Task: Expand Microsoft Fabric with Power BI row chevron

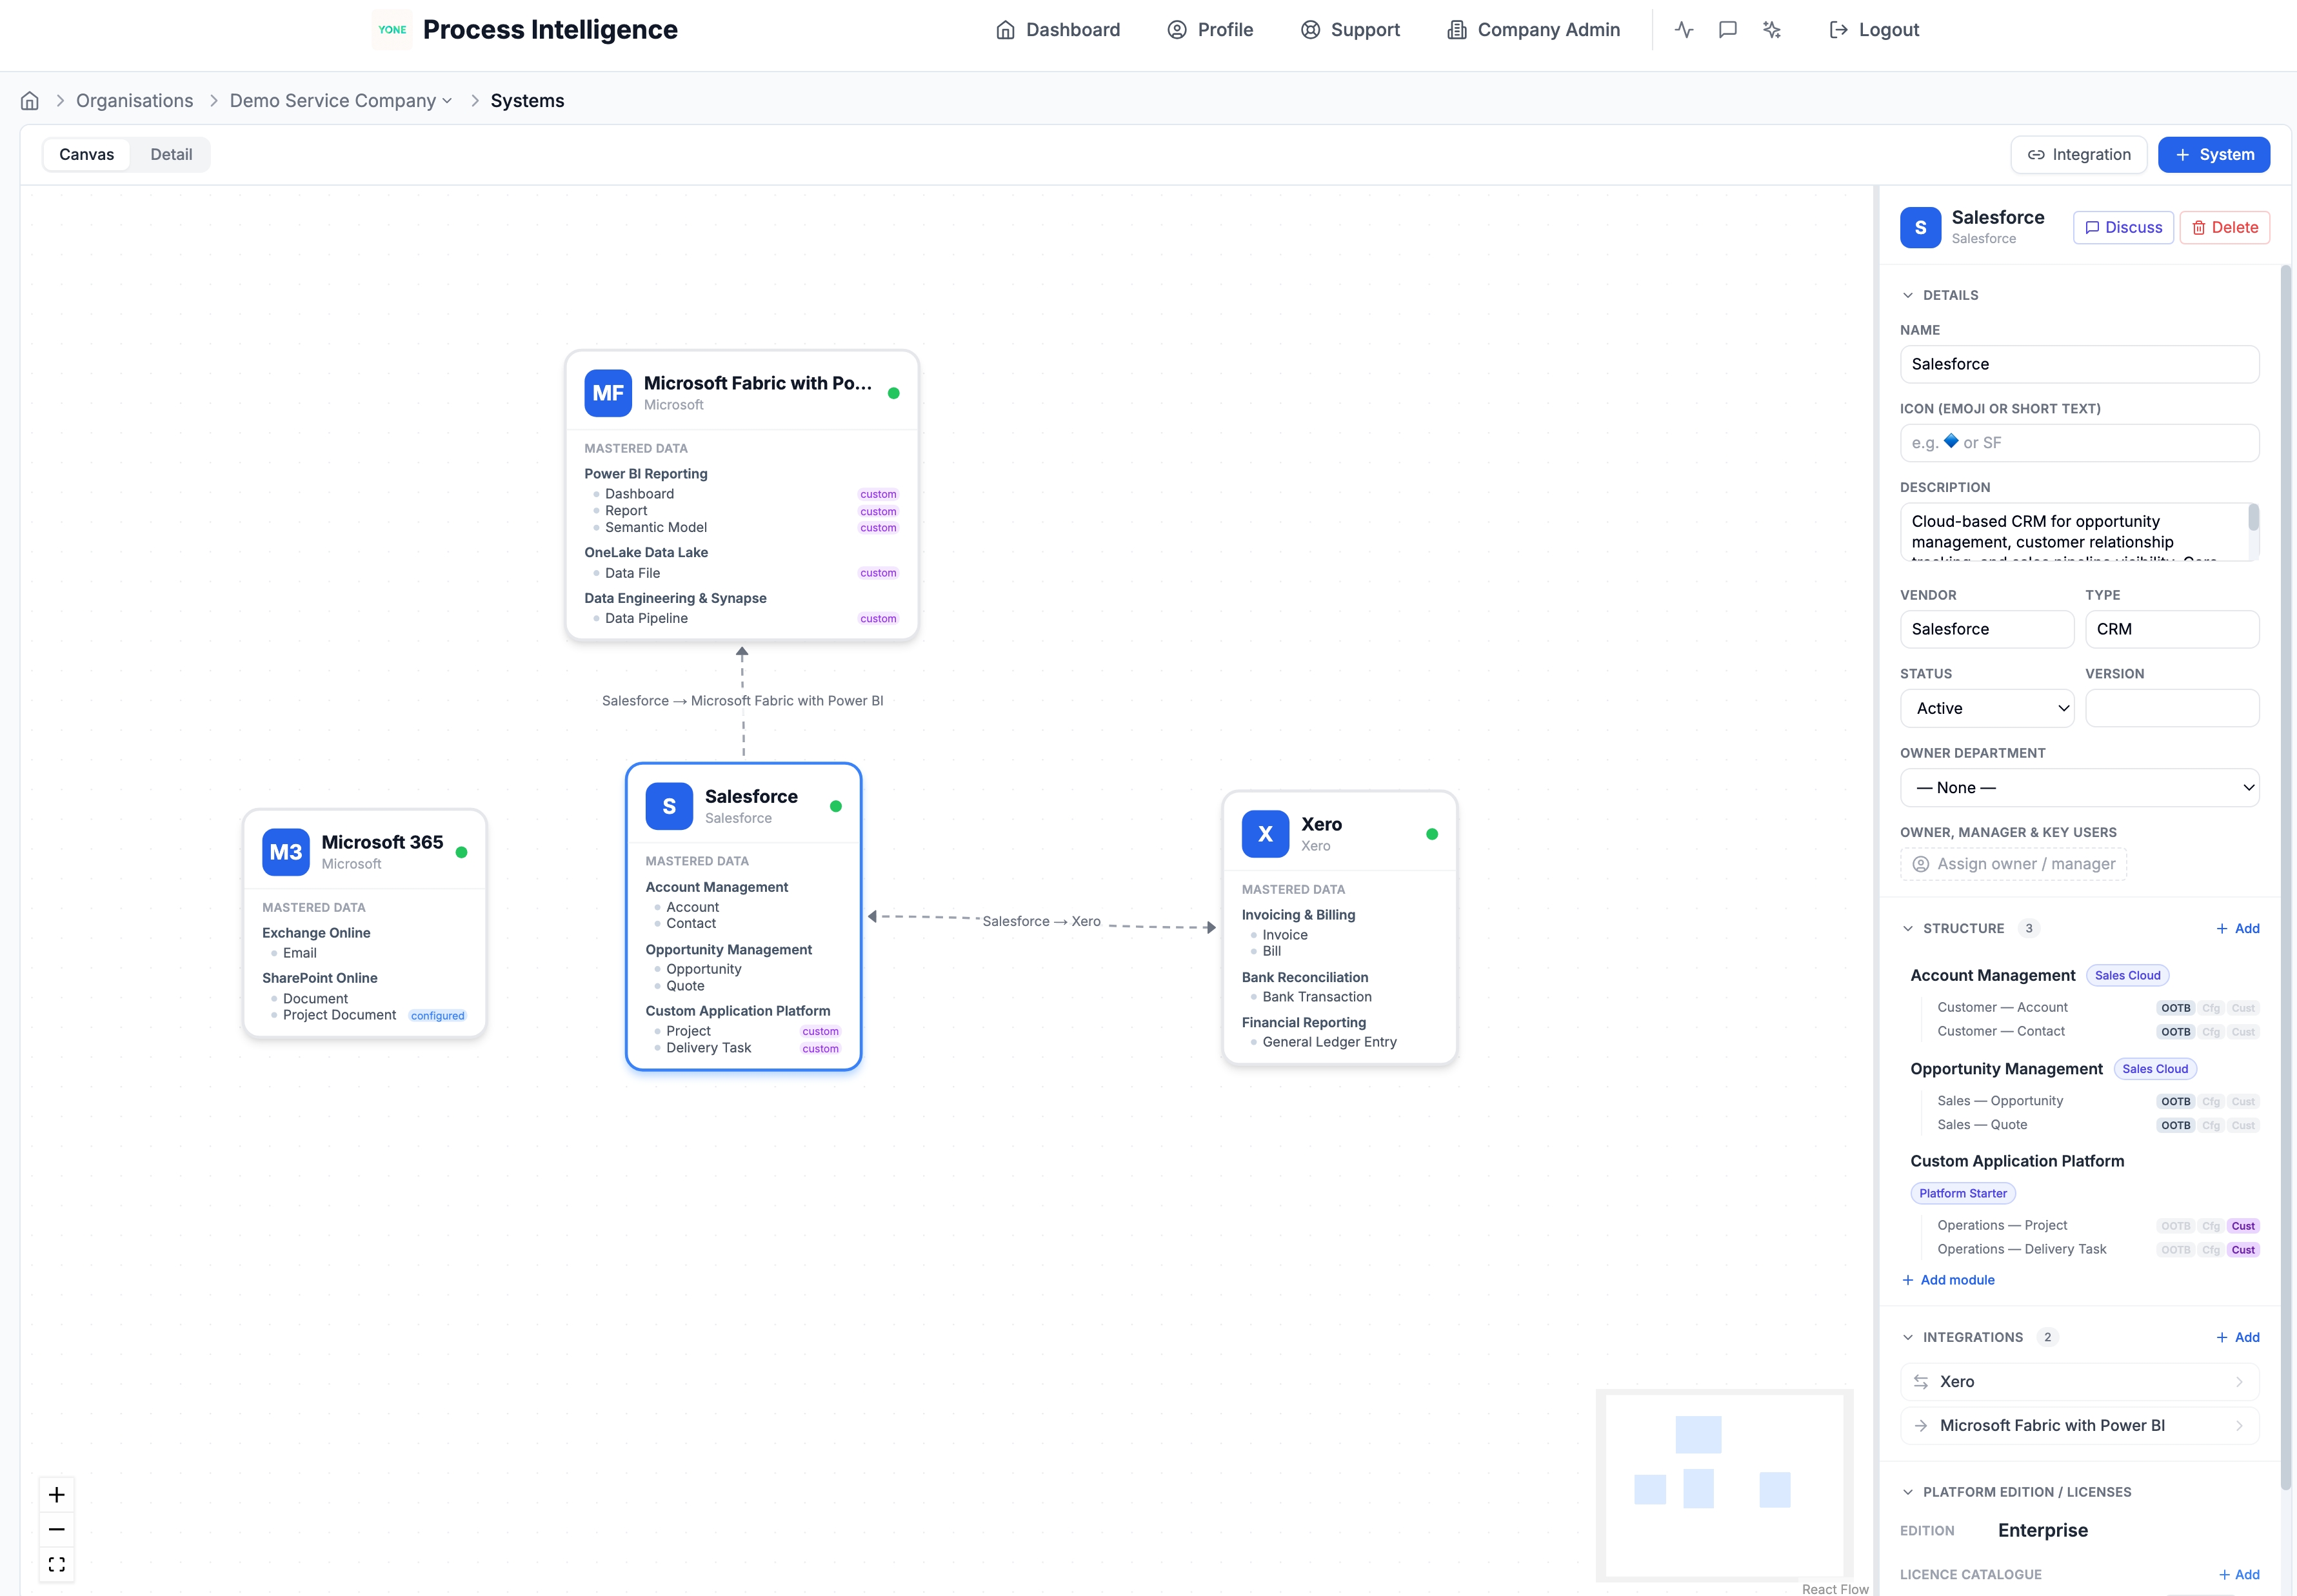Action: click(2239, 1426)
